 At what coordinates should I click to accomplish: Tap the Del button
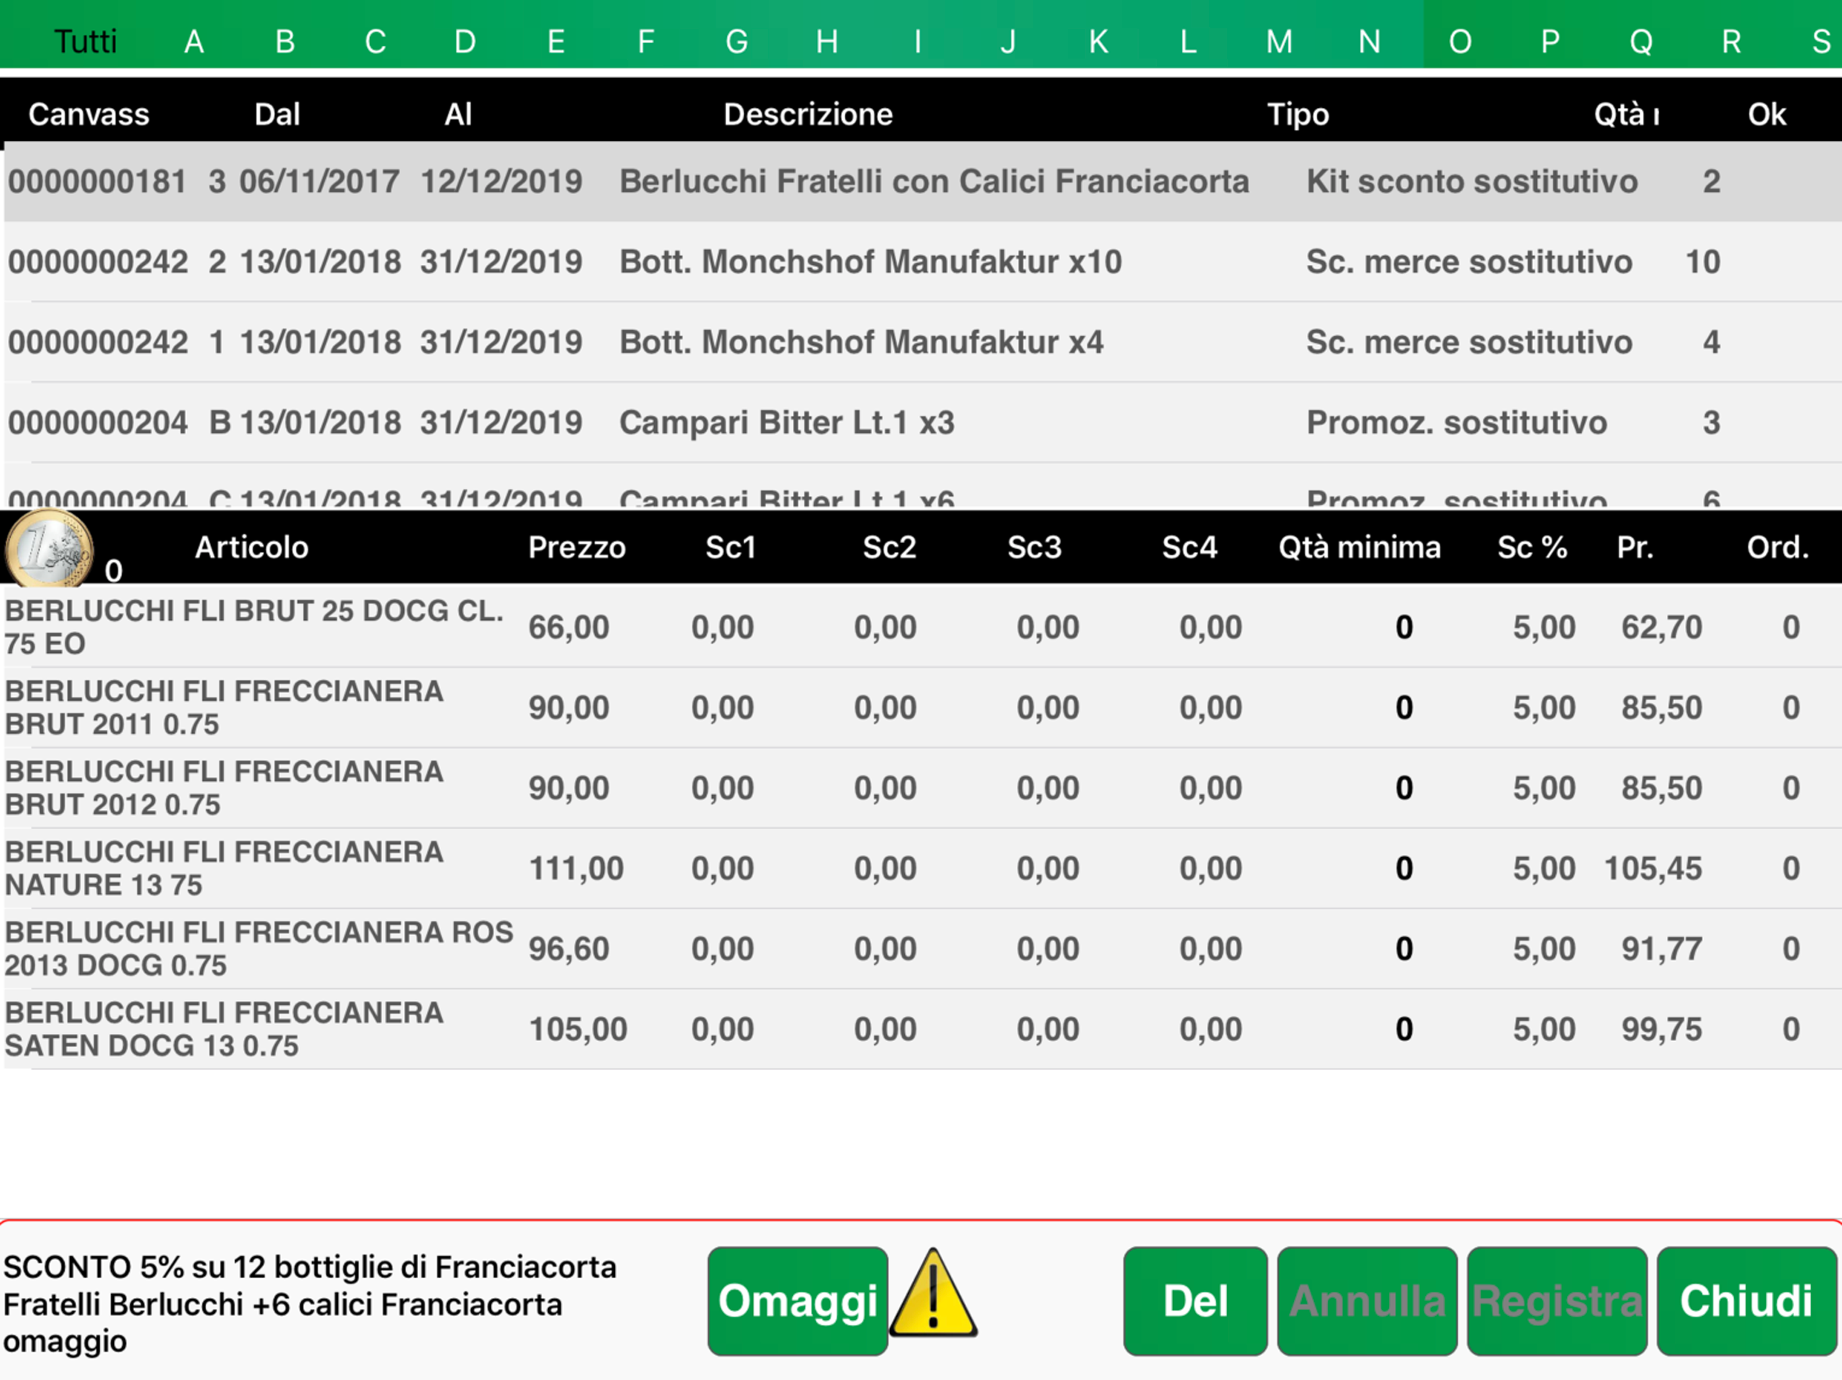pos(1195,1301)
